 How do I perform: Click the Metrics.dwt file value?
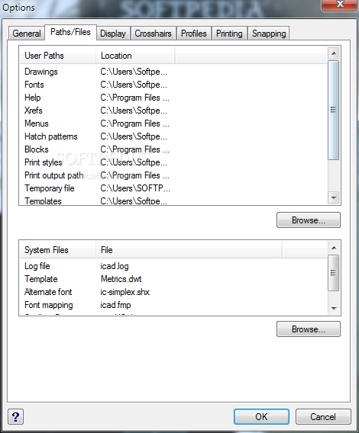click(x=121, y=279)
